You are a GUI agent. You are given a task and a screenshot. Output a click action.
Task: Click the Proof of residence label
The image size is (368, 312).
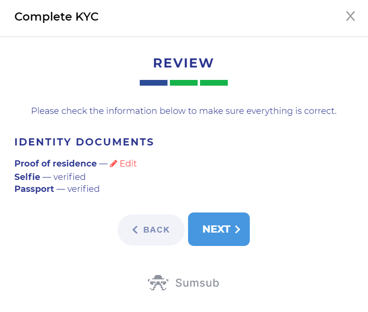tap(56, 164)
